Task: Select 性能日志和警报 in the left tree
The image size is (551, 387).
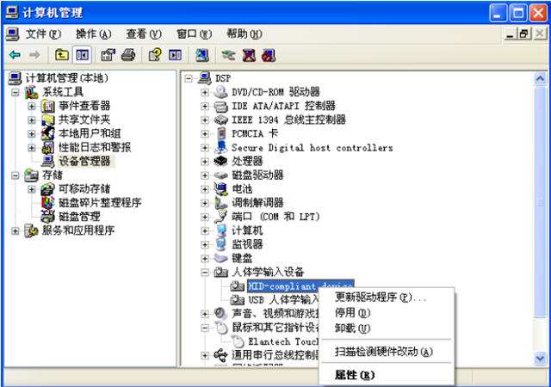Action: [95, 147]
